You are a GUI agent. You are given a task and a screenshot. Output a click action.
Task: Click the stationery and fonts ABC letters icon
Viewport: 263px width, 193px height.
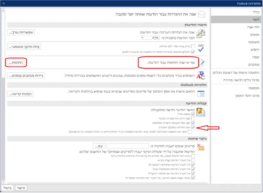click(201, 75)
